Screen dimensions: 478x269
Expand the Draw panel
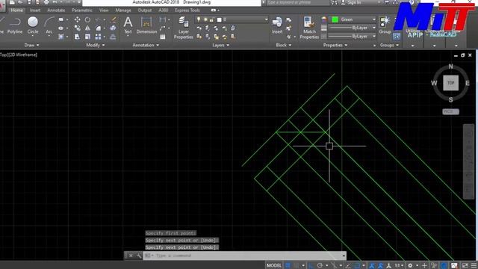pos(31,45)
